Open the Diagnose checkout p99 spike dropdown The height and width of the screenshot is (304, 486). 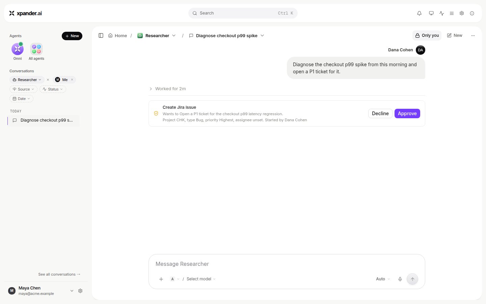(x=262, y=35)
